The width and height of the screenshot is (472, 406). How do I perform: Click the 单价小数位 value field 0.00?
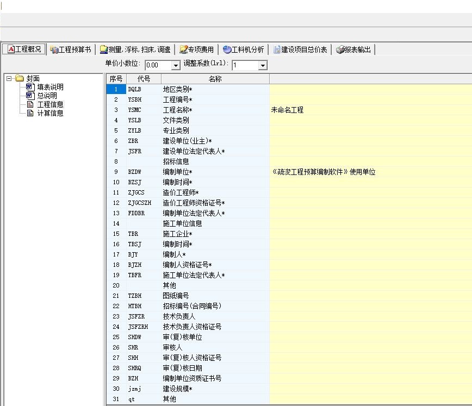158,65
